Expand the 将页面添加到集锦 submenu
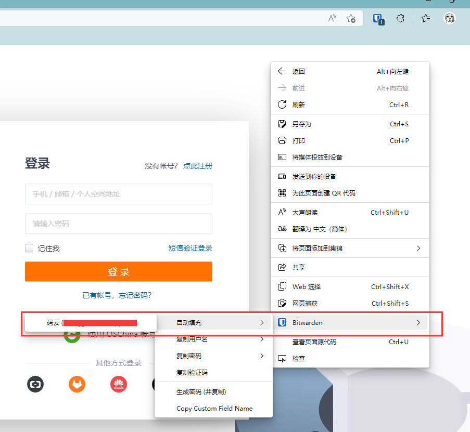 pos(350,248)
